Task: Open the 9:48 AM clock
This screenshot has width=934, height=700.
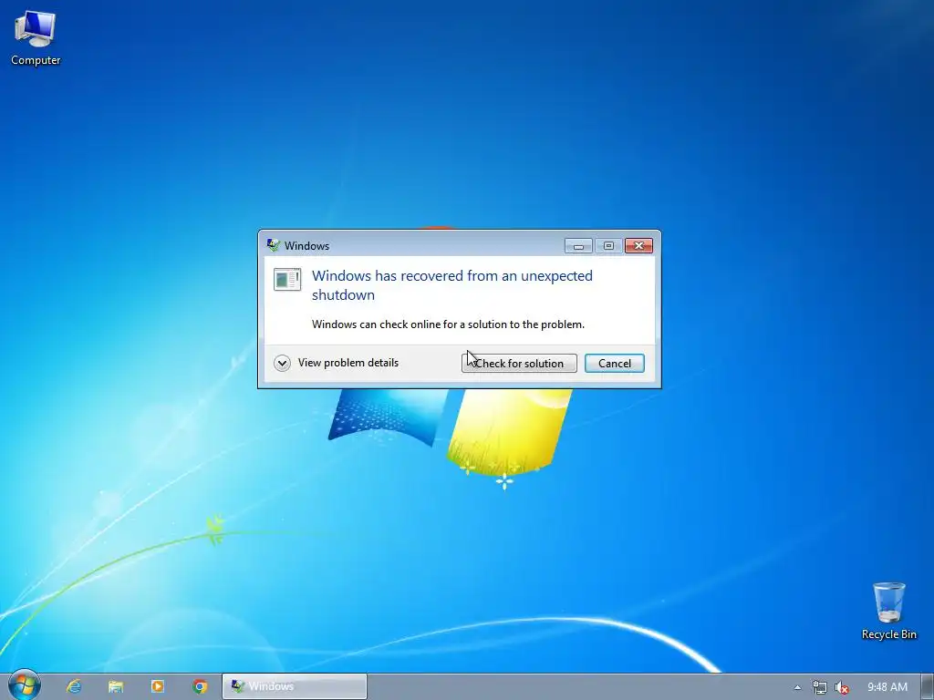Action: click(x=887, y=687)
